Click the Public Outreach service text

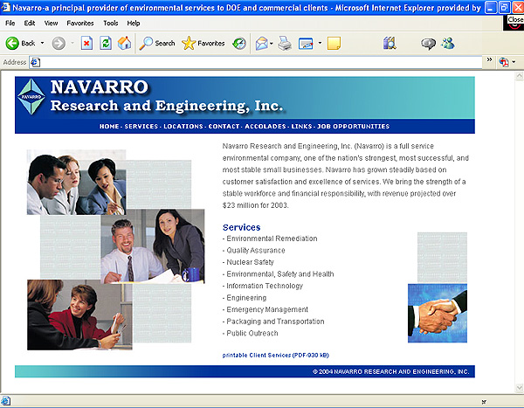pos(252,333)
